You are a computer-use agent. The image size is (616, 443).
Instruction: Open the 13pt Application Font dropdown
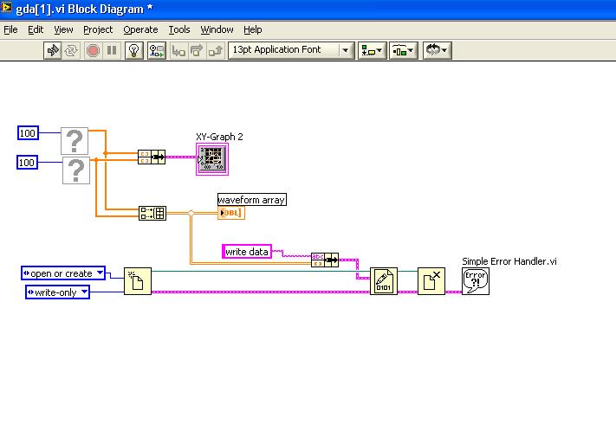coord(291,50)
